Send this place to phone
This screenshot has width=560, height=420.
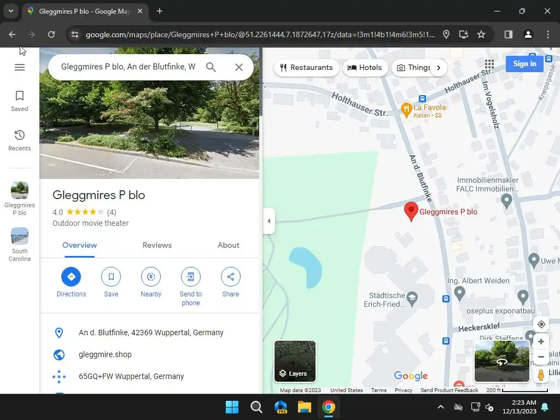(191, 287)
